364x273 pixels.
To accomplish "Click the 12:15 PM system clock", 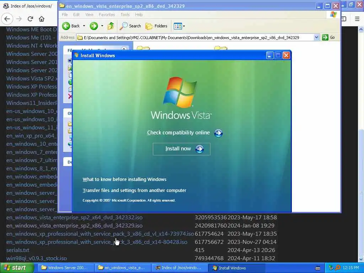I will tap(351, 268).
